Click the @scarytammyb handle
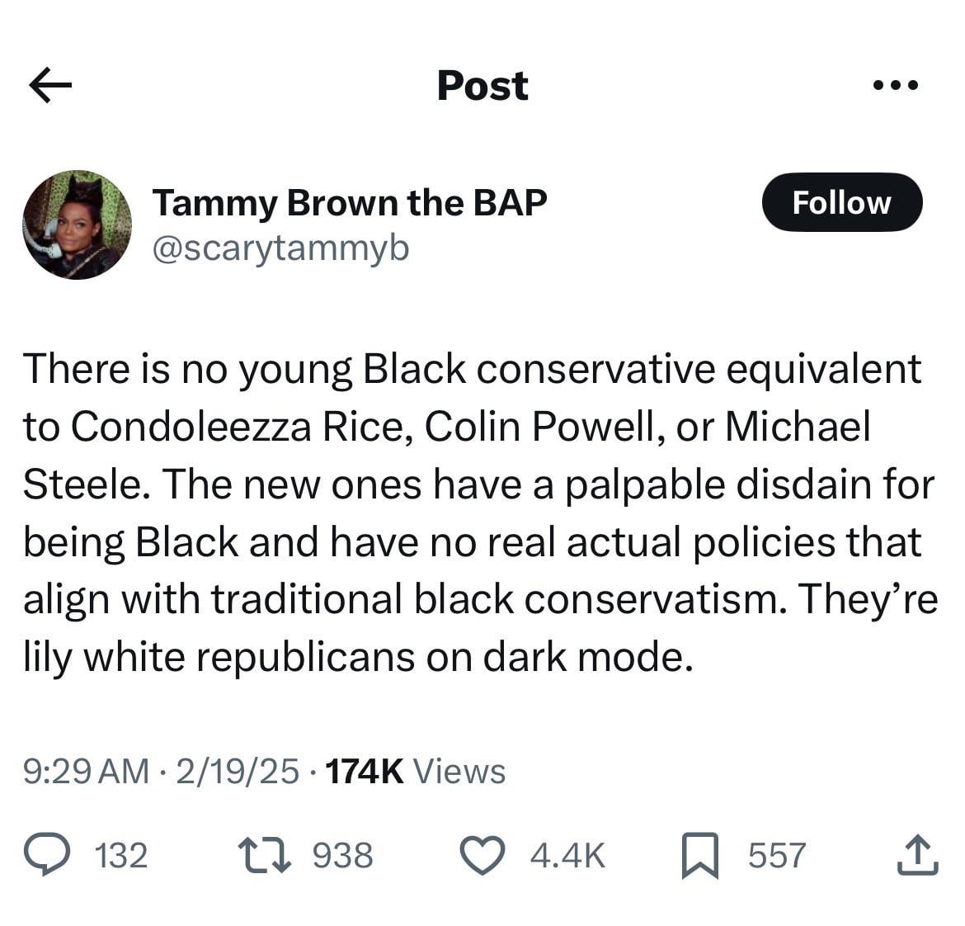 280,248
